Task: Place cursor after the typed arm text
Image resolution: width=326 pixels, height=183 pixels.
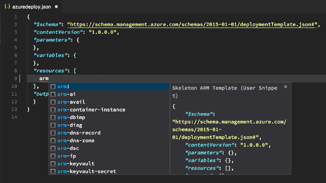Action: point(49,78)
